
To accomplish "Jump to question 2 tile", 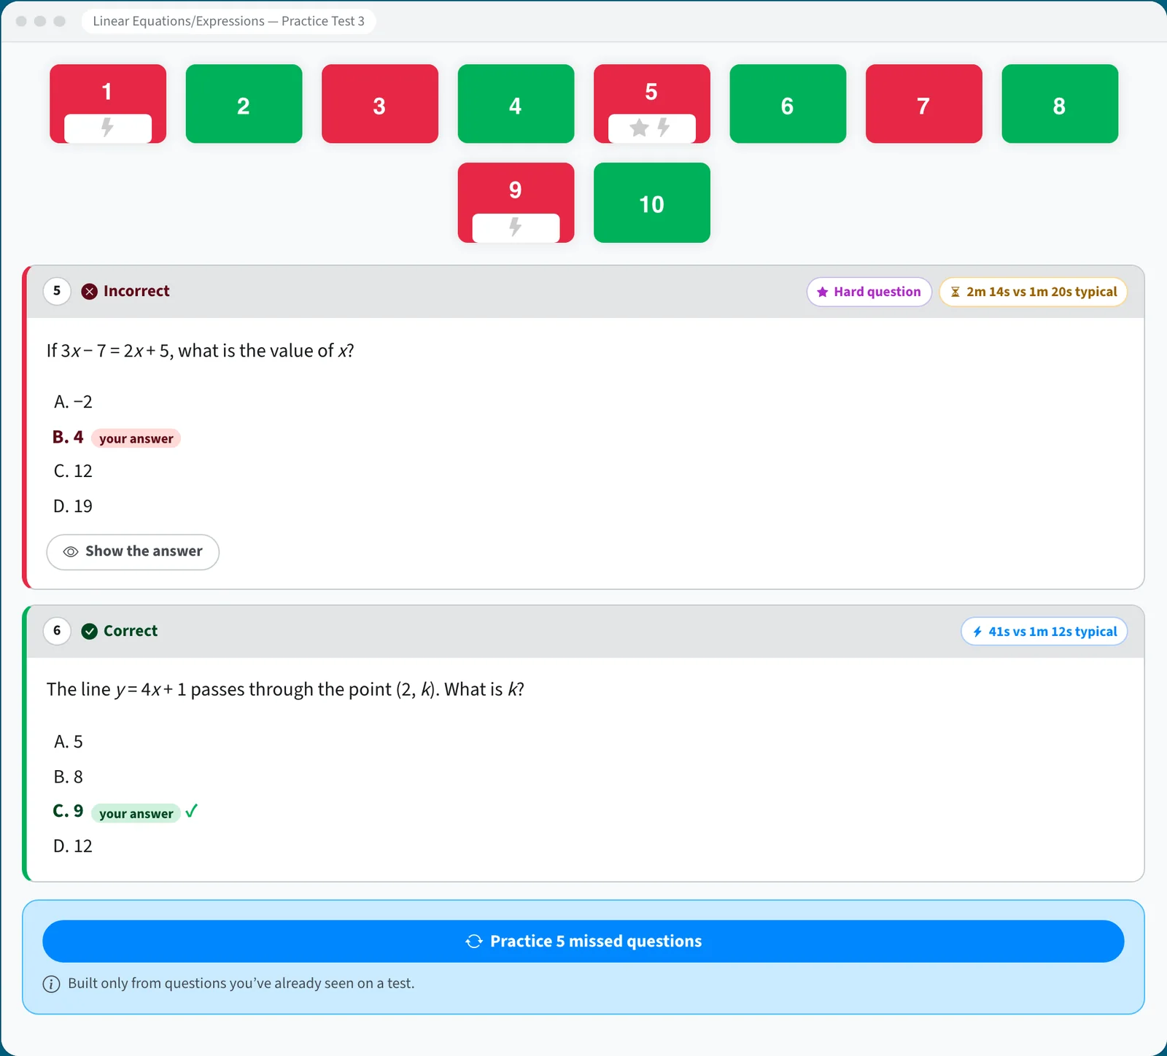I will click(244, 104).
